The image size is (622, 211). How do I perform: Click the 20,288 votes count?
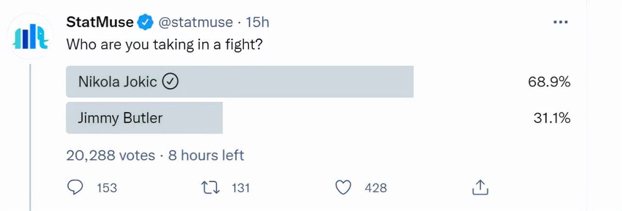(x=111, y=155)
